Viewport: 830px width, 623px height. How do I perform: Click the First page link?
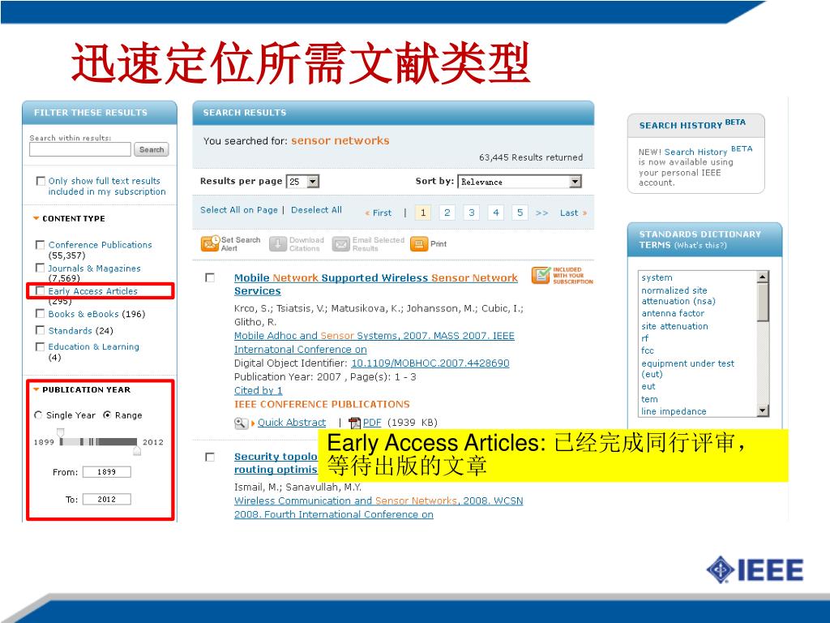(379, 213)
